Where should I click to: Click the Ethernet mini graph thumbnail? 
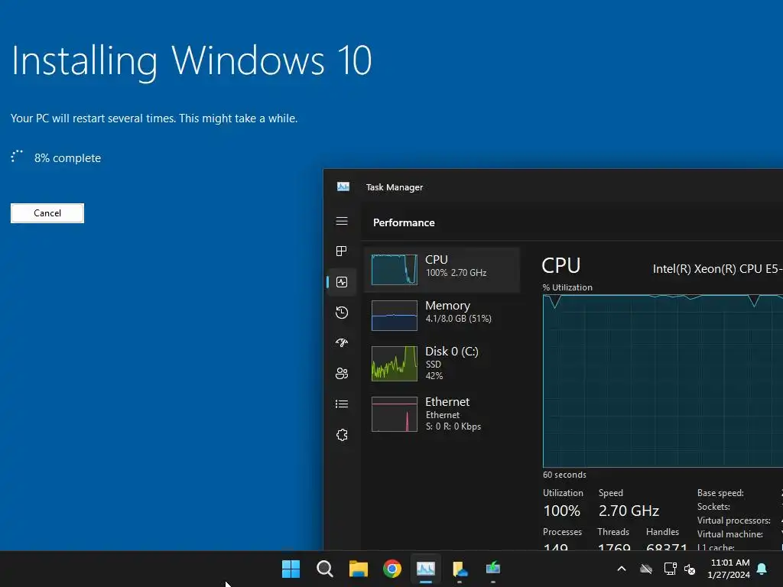395,414
